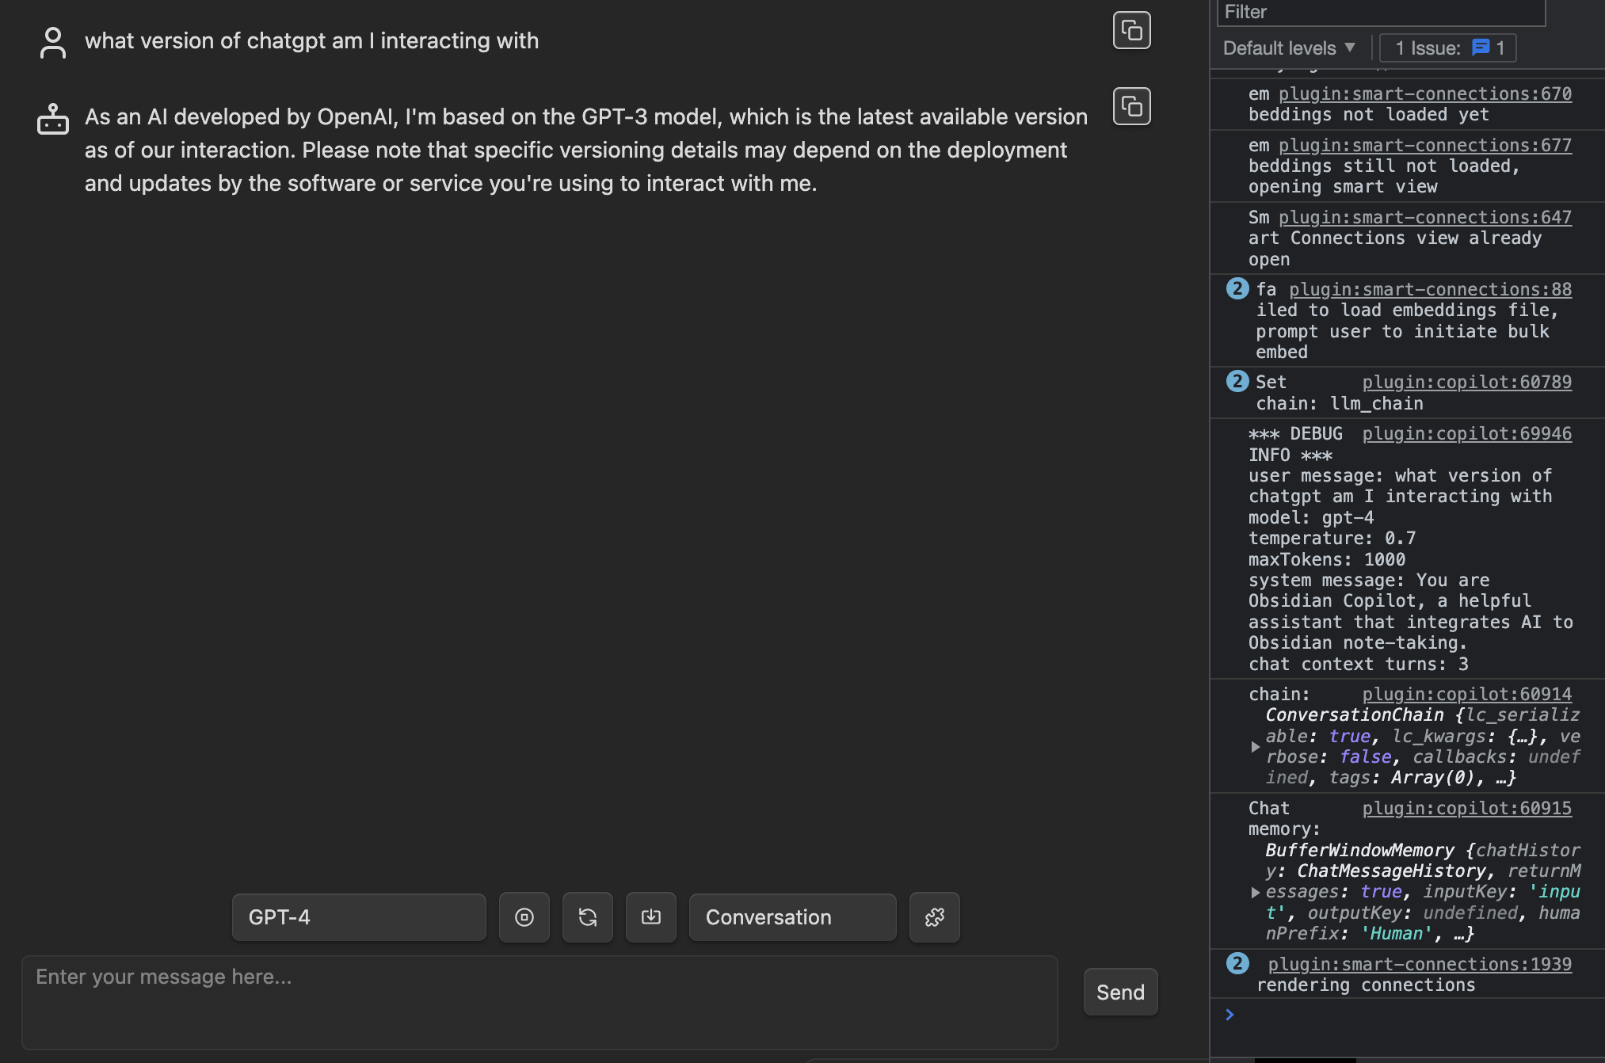Click the Send button
This screenshot has width=1605, height=1063.
[x=1120, y=992]
